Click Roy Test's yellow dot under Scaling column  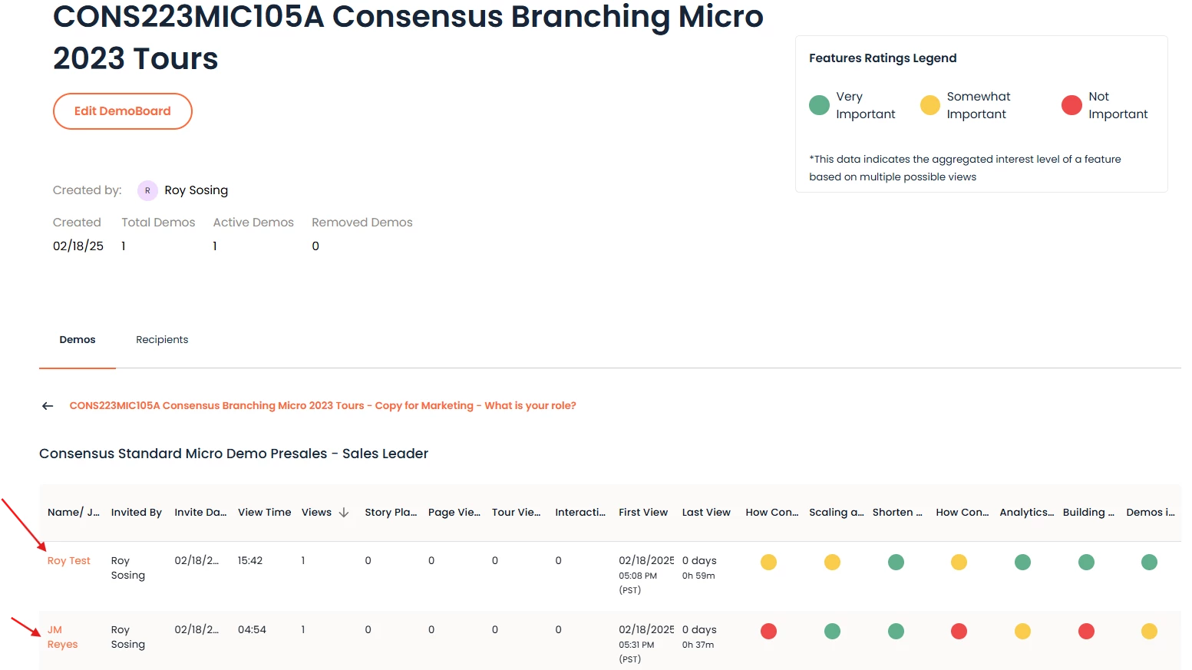click(x=832, y=563)
